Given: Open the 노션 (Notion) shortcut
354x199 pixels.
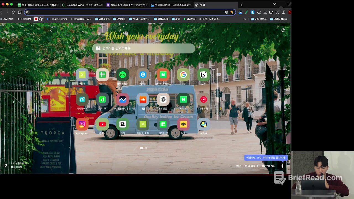Looking at the screenshot, I should tap(203, 75).
